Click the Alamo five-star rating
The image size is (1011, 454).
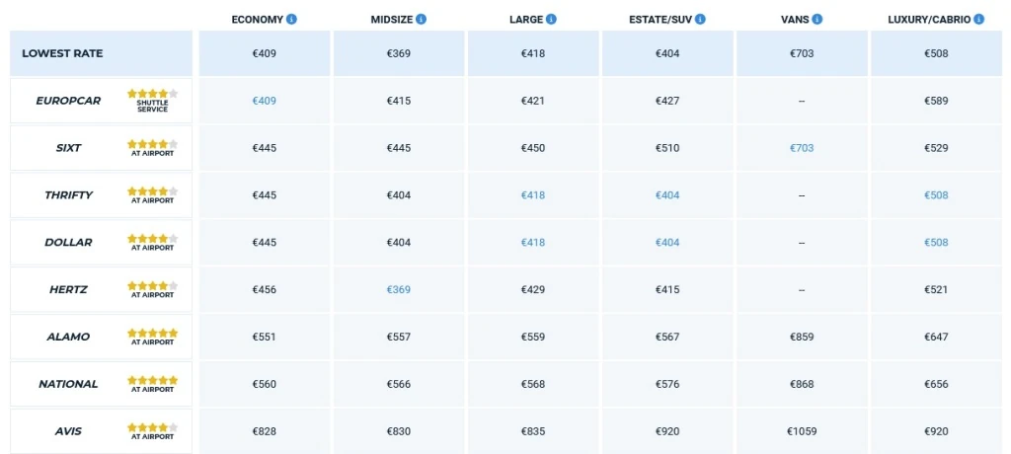coord(152,333)
